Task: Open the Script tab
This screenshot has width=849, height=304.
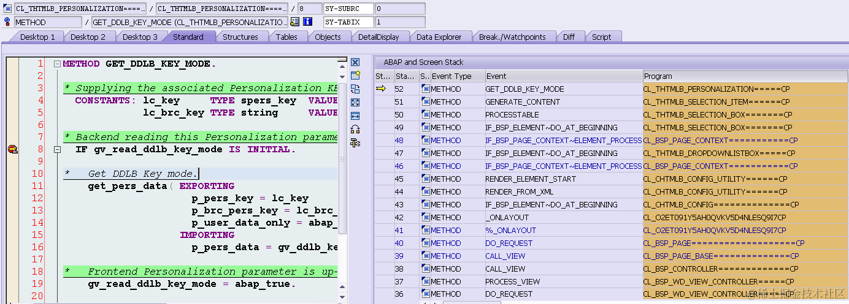Action: pos(601,37)
